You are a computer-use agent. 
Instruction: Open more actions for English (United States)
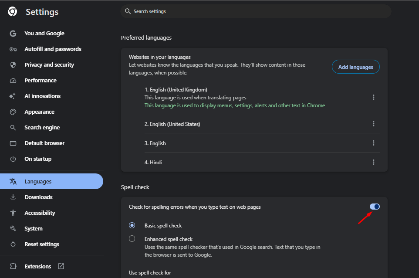pos(374,124)
